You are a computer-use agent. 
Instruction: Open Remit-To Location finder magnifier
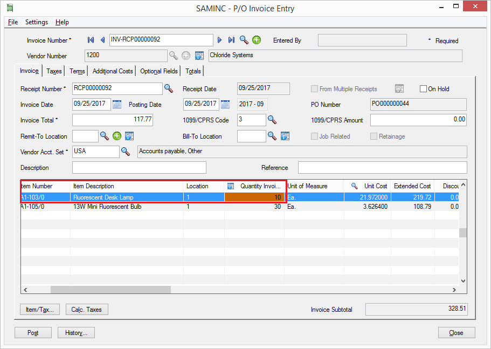[x=104, y=135]
